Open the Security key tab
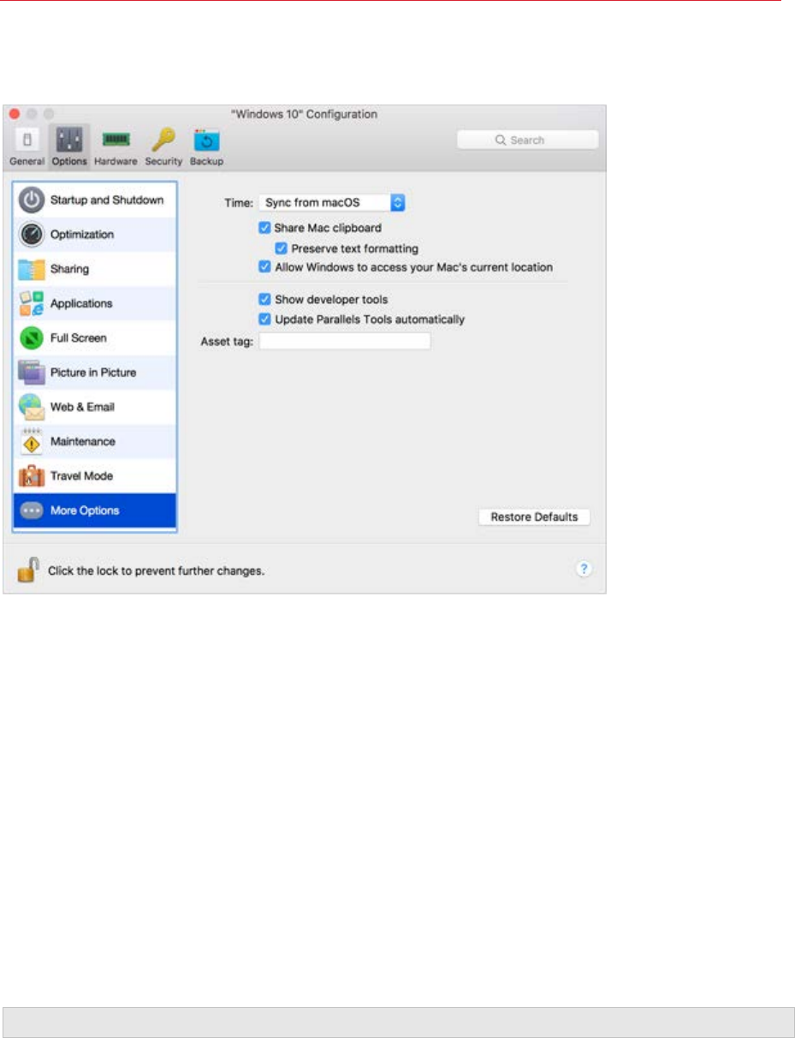This screenshot has width=795, height=1038. [x=163, y=147]
